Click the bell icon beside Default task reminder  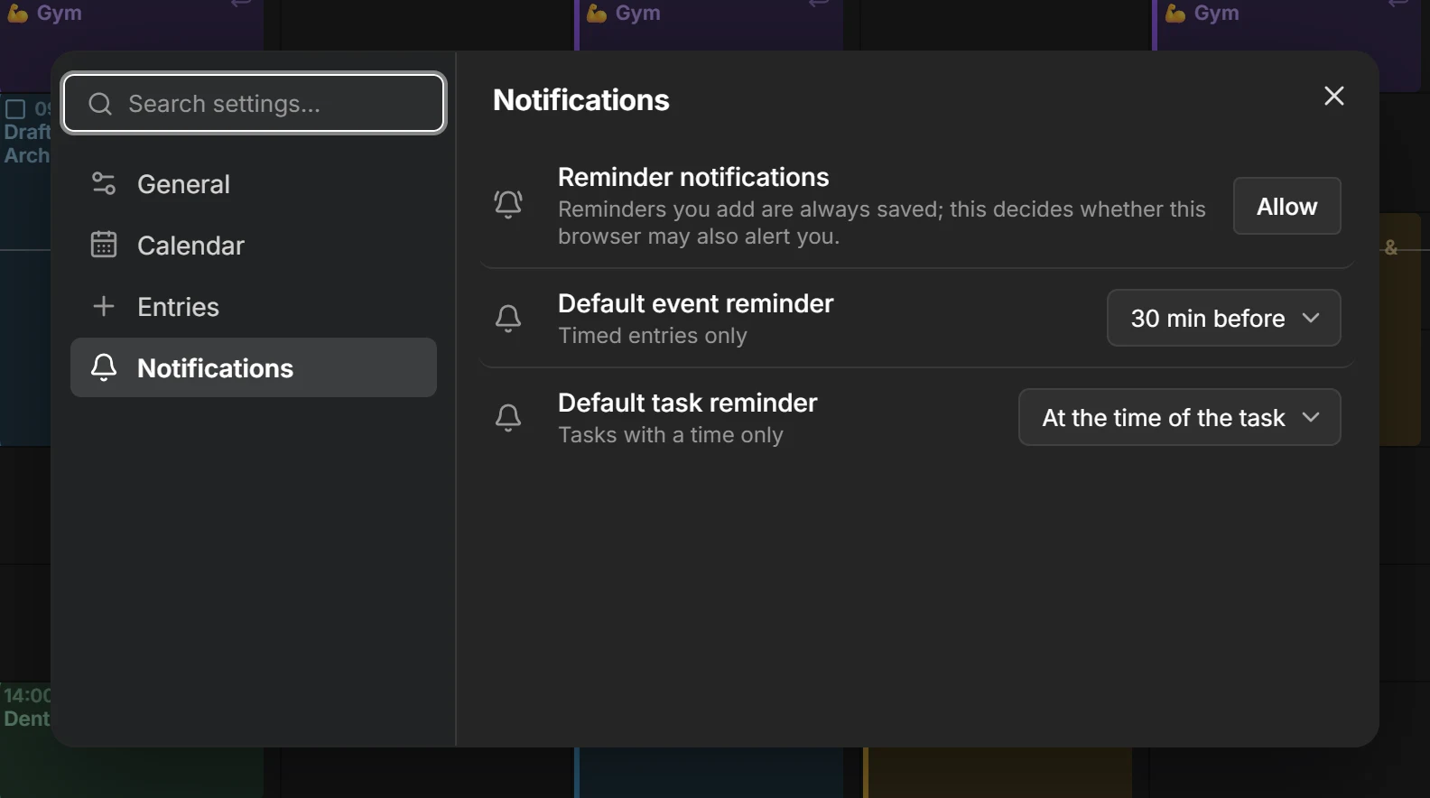click(508, 417)
